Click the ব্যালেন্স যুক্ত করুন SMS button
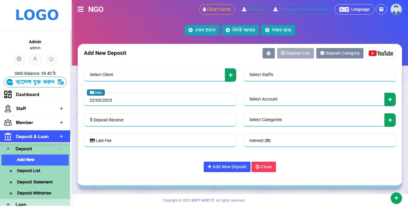408x207 pixels. click(x=35, y=82)
